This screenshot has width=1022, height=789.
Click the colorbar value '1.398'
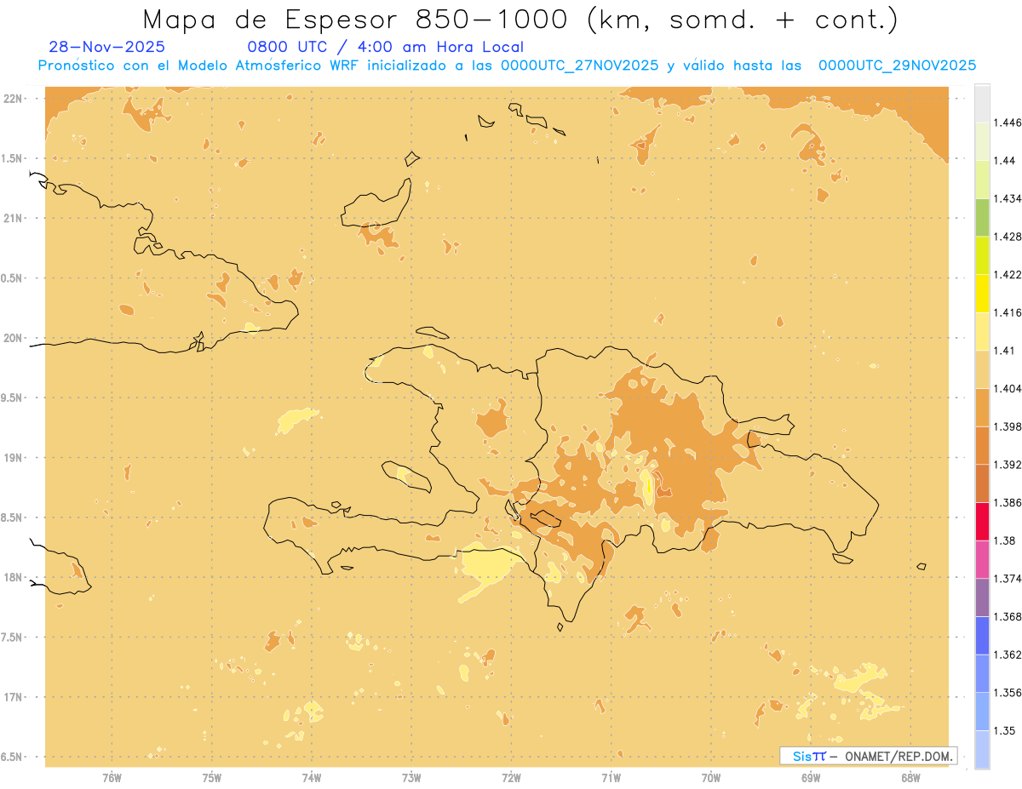(1007, 426)
